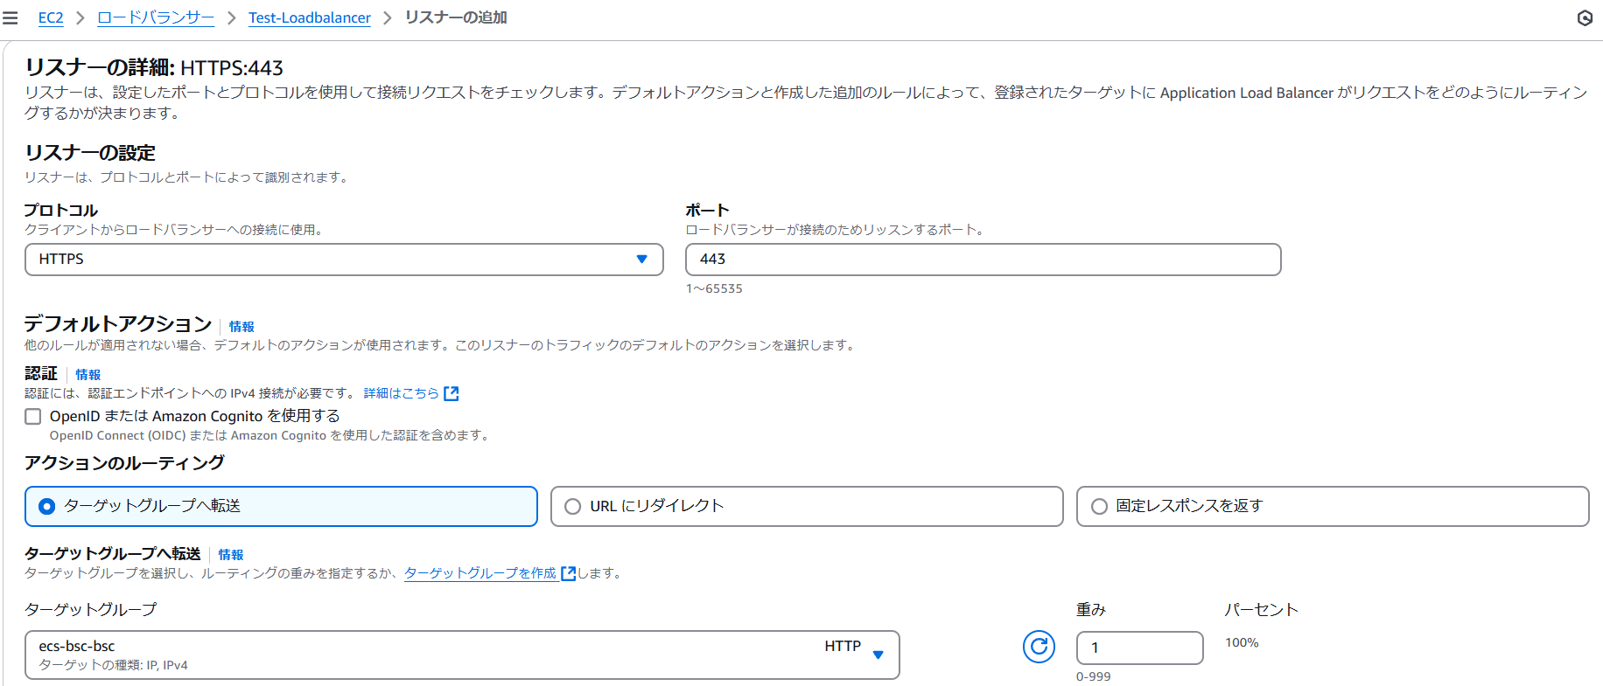Click external link icon beside ターゲットグループを作成

[x=568, y=573]
